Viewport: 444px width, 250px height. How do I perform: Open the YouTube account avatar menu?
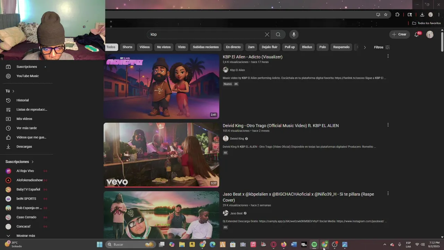coord(430,34)
